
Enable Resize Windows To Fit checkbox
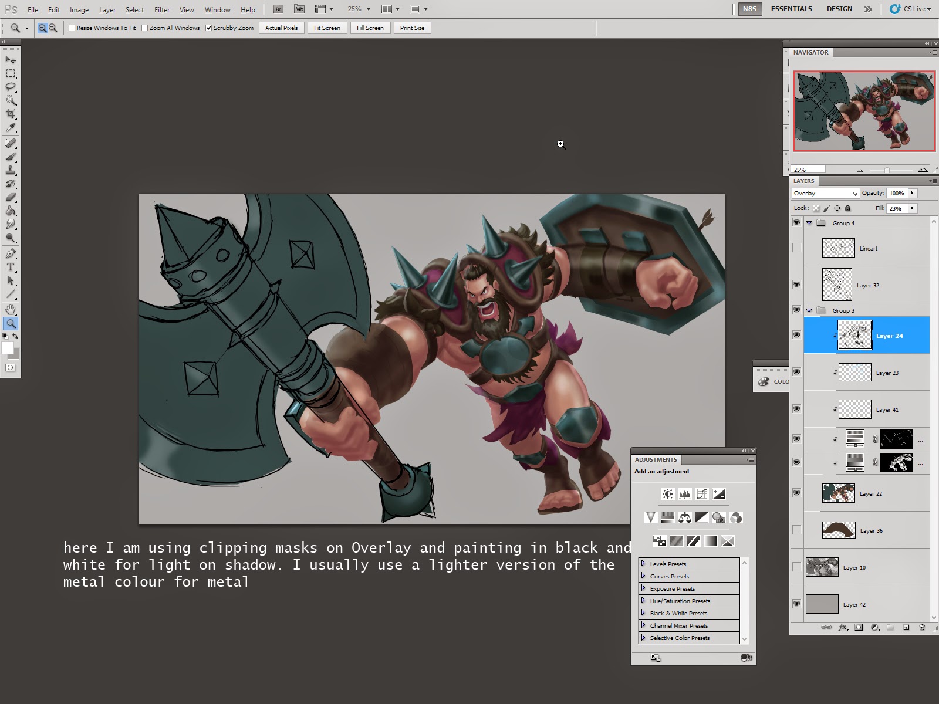click(72, 28)
